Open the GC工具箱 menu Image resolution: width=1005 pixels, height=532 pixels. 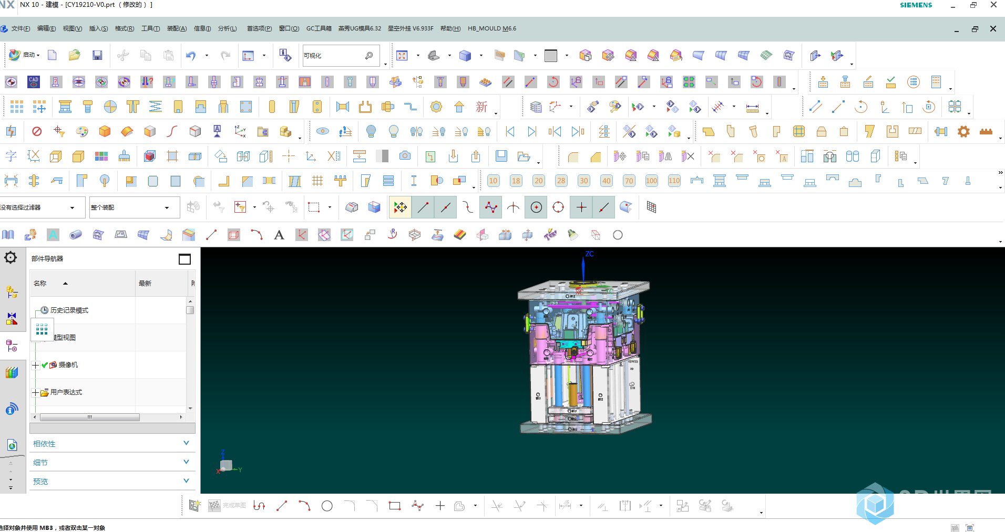319,28
